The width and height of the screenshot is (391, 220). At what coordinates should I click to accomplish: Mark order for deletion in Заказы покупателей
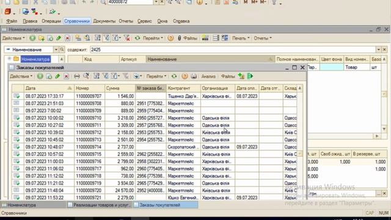pos(66,76)
